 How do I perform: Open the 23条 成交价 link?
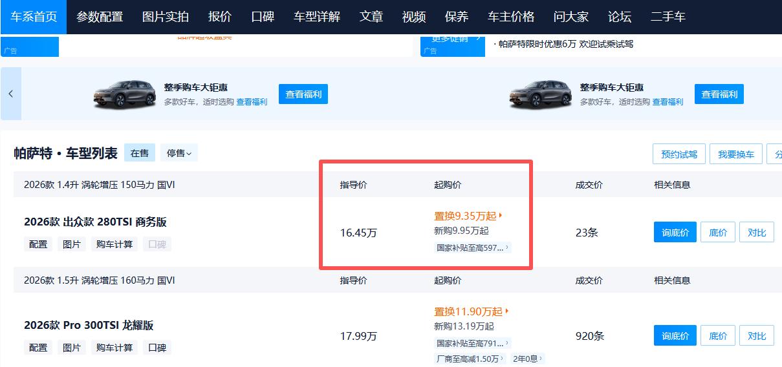pyautogui.click(x=587, y=233)
